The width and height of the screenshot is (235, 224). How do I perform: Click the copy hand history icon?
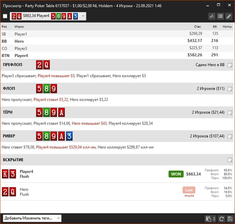(208, 219)
